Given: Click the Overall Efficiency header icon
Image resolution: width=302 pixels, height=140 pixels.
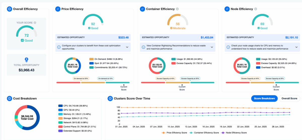Looking at the screenshot, I should (10, 9).
